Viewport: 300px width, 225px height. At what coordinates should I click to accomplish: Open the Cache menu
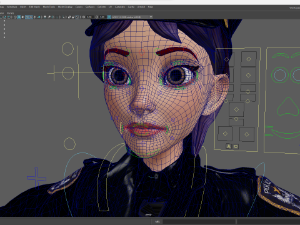131,7
